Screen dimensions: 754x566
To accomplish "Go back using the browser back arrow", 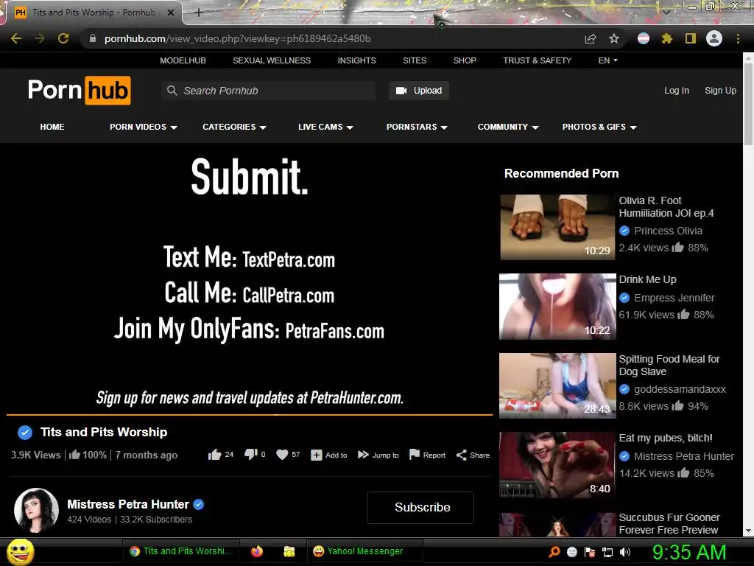I will click(x=16, y=38).
